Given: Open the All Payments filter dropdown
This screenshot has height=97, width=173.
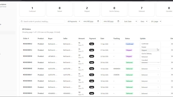Looking at the screenshot, I should (x=74, y=21).
